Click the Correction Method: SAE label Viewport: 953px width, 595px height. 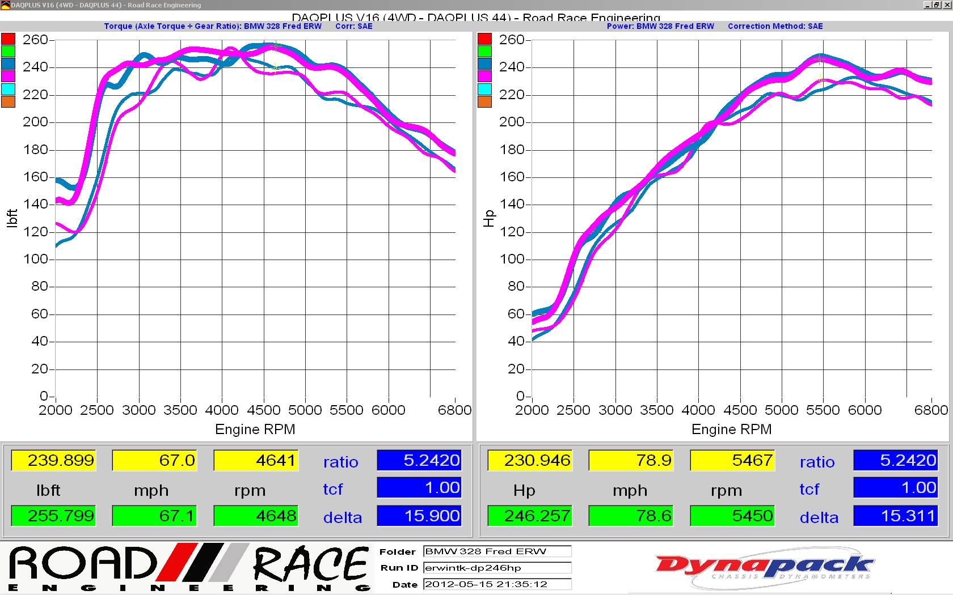775,26
